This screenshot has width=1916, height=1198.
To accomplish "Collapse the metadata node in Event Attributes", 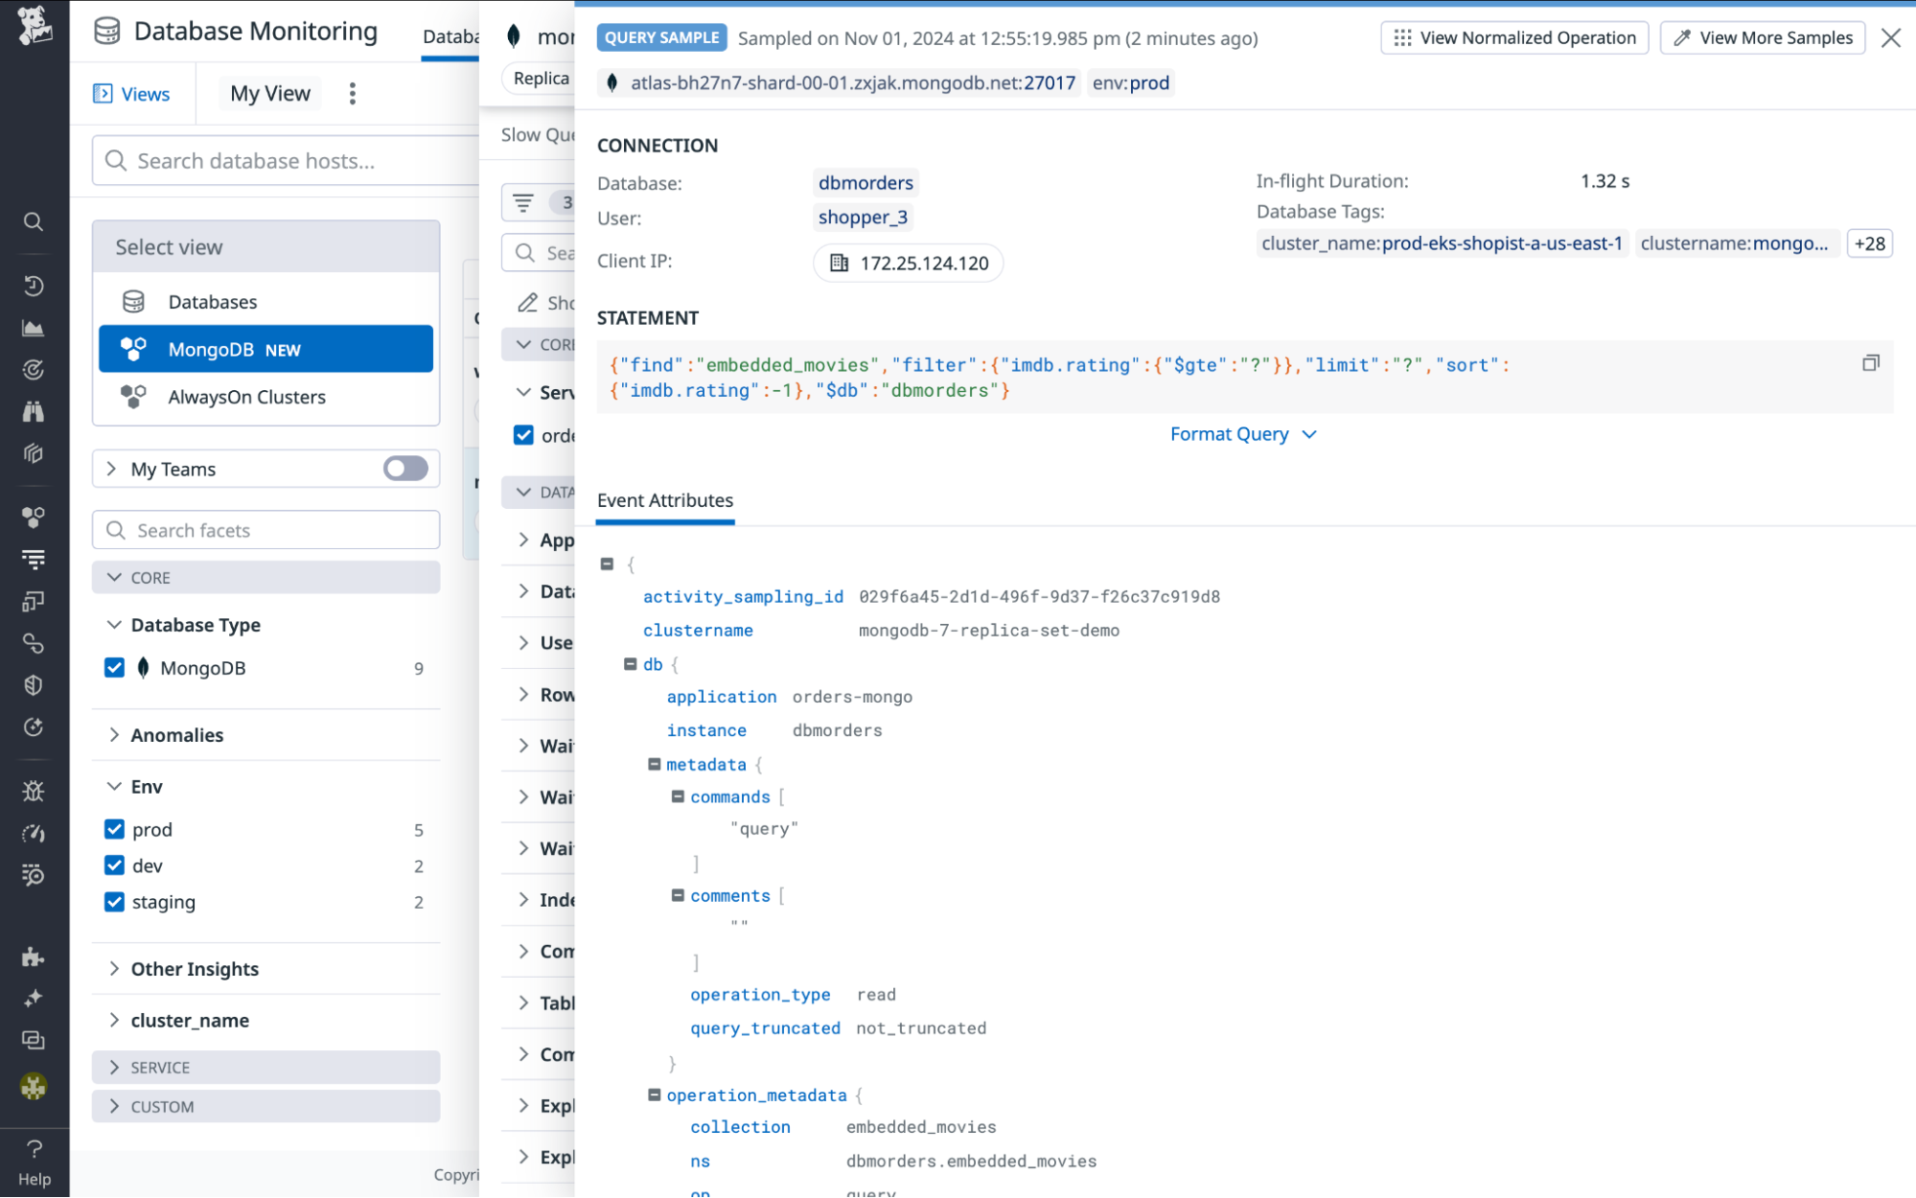I will point(654,764).
